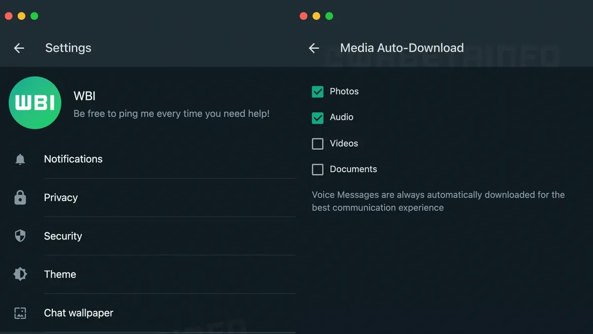Click the Documents label

[353, 169]
